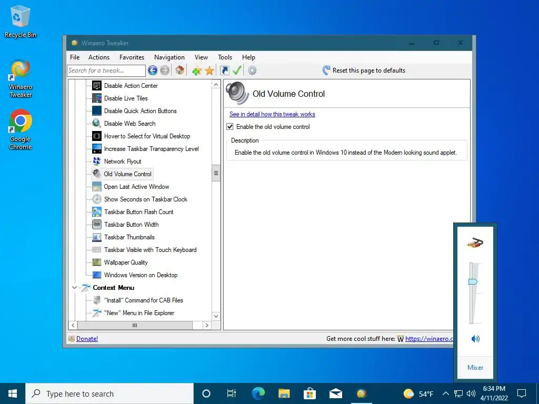Screen dimensions: 539x404
Task: Open settings via the gear icon
Action: click(252, 71)
